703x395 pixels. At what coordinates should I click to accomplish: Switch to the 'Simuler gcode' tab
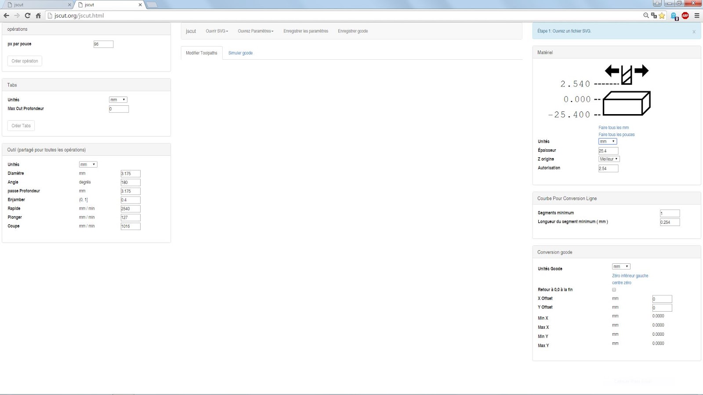pos(240,53)
